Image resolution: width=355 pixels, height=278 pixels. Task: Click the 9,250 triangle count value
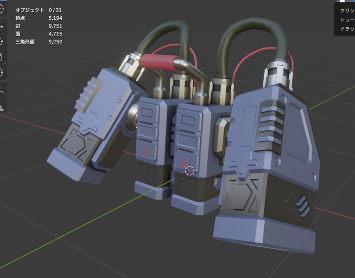[x=55, y=42]
